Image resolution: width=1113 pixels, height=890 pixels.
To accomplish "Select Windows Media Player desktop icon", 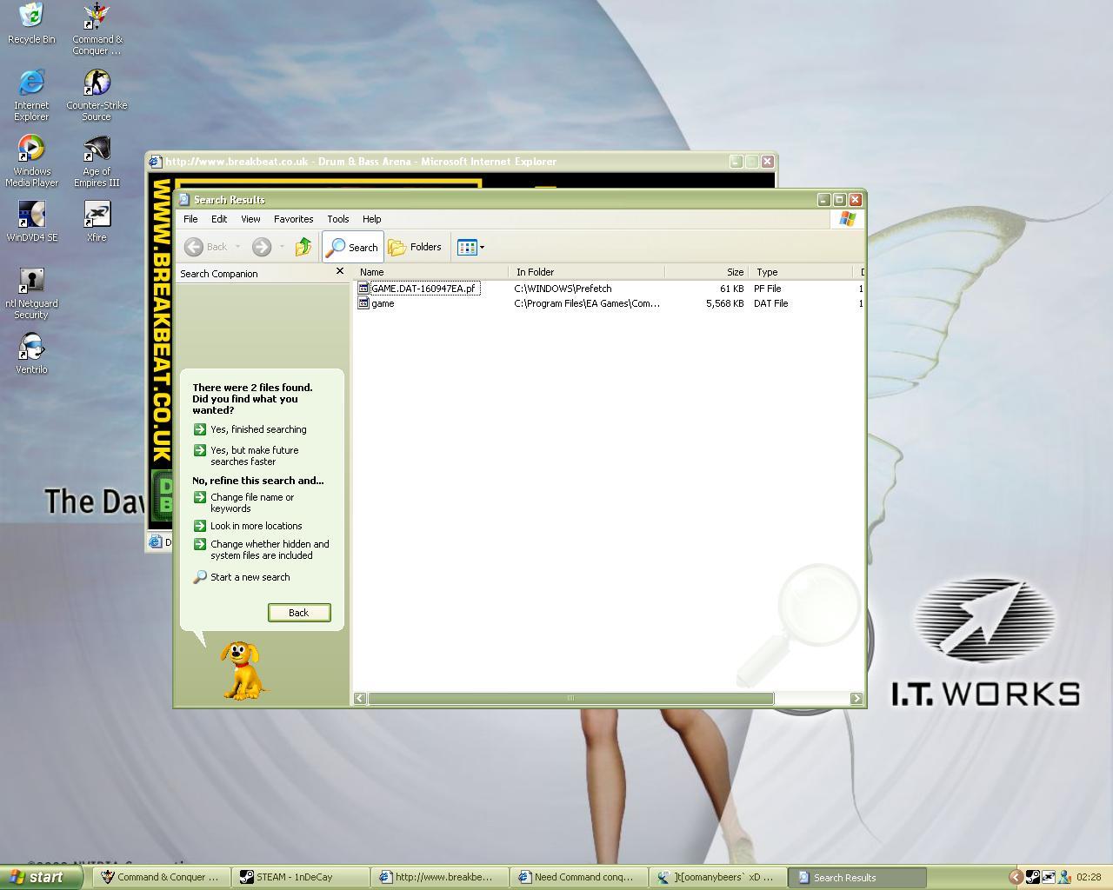I will [31, 161].
